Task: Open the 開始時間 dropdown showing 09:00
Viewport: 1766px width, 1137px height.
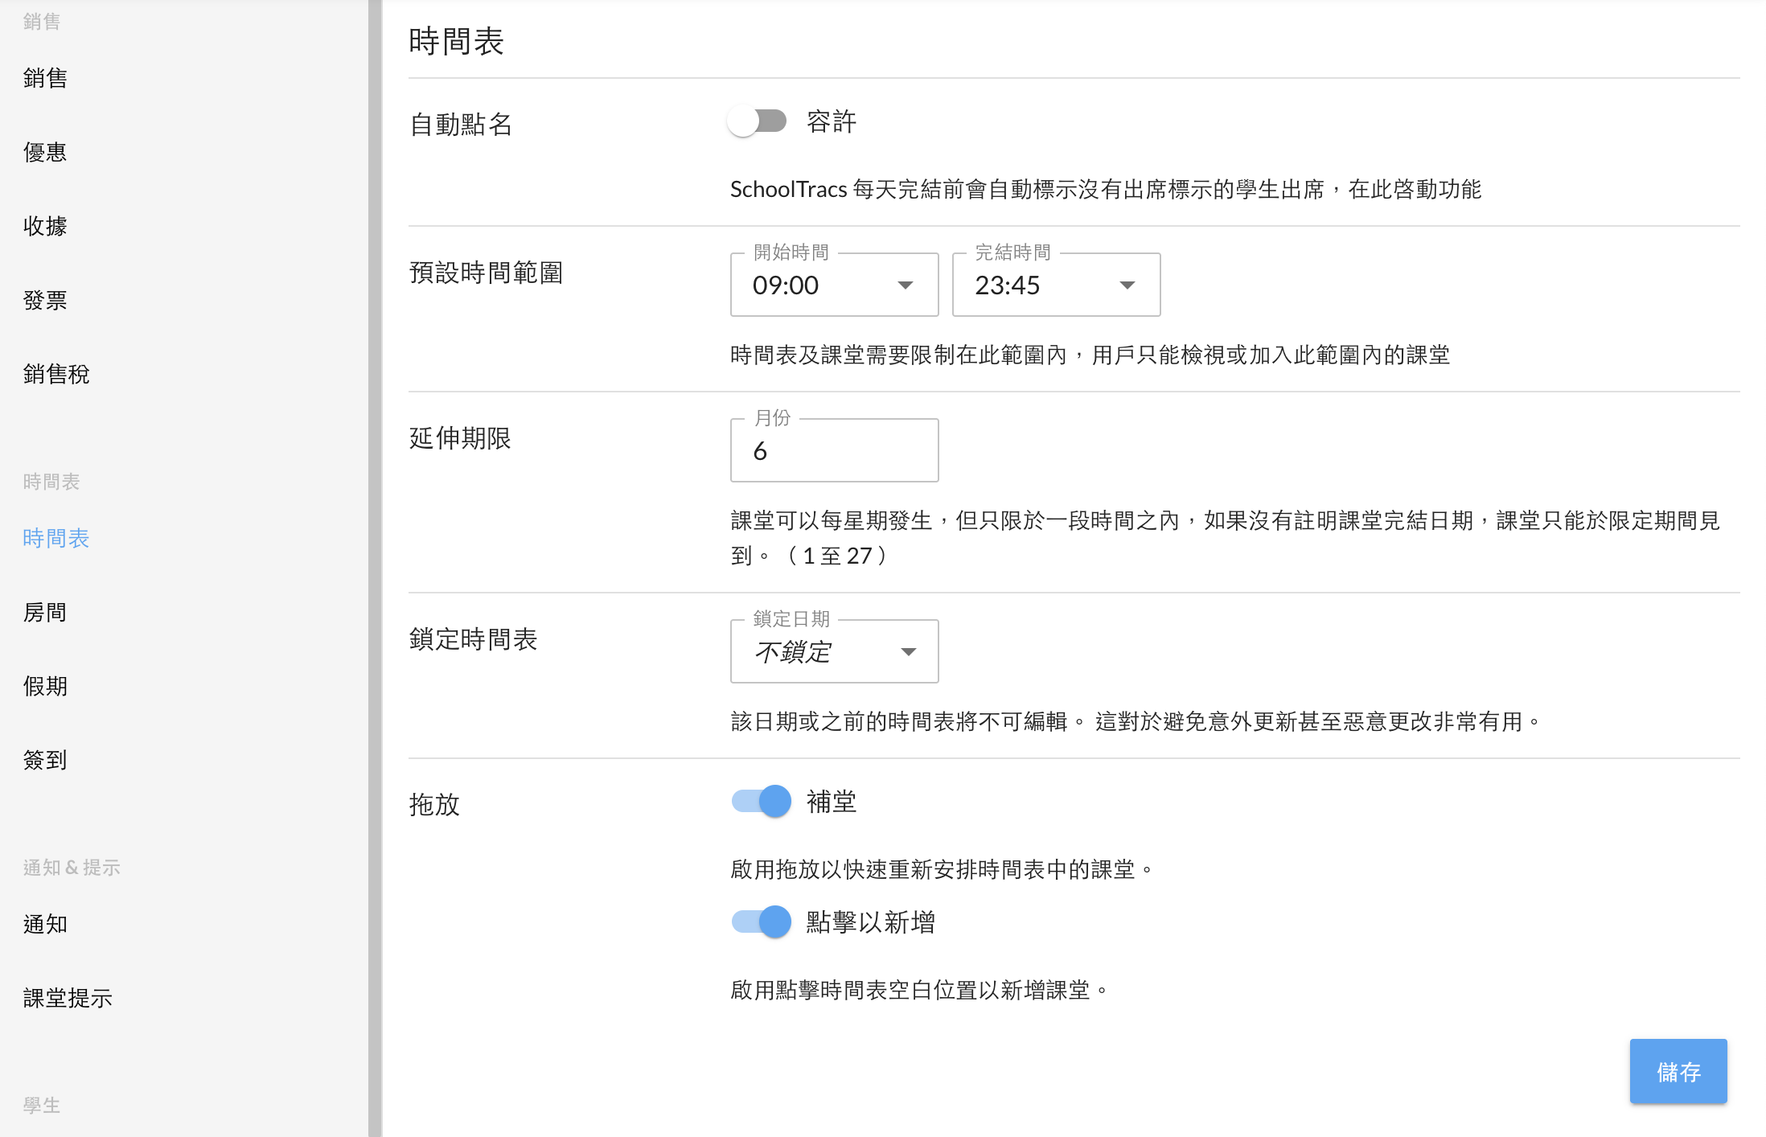Action: coord(834,285)
